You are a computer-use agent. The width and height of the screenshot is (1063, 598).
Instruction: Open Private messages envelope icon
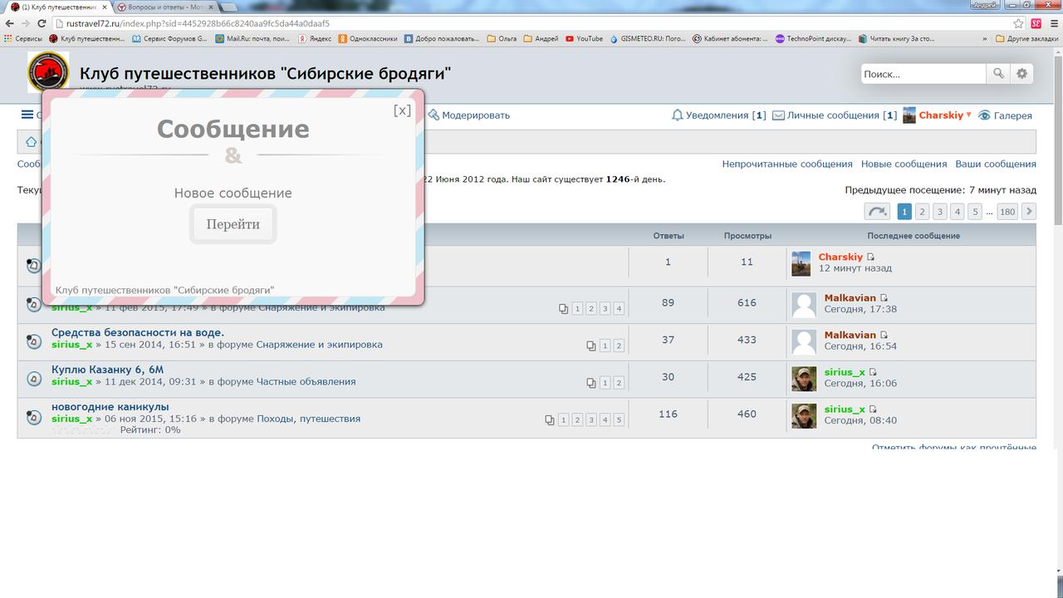click(x=778, y=115)
